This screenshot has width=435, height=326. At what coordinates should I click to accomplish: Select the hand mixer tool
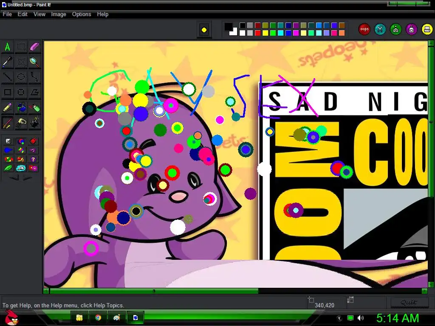[x=21, y=122]
